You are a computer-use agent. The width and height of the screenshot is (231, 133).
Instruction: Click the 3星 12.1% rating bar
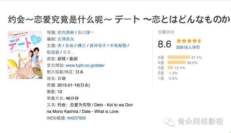[x=170, y=68]
